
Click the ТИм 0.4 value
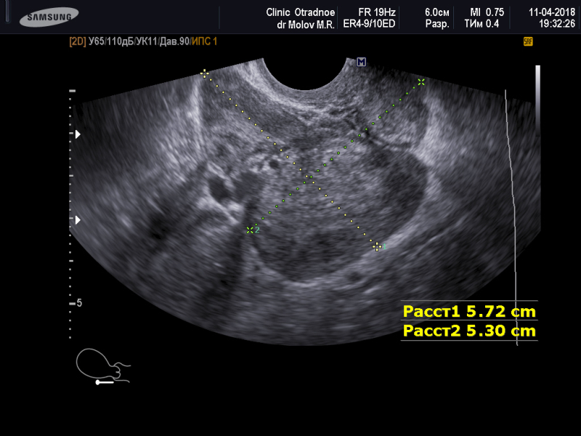[482, 24]
